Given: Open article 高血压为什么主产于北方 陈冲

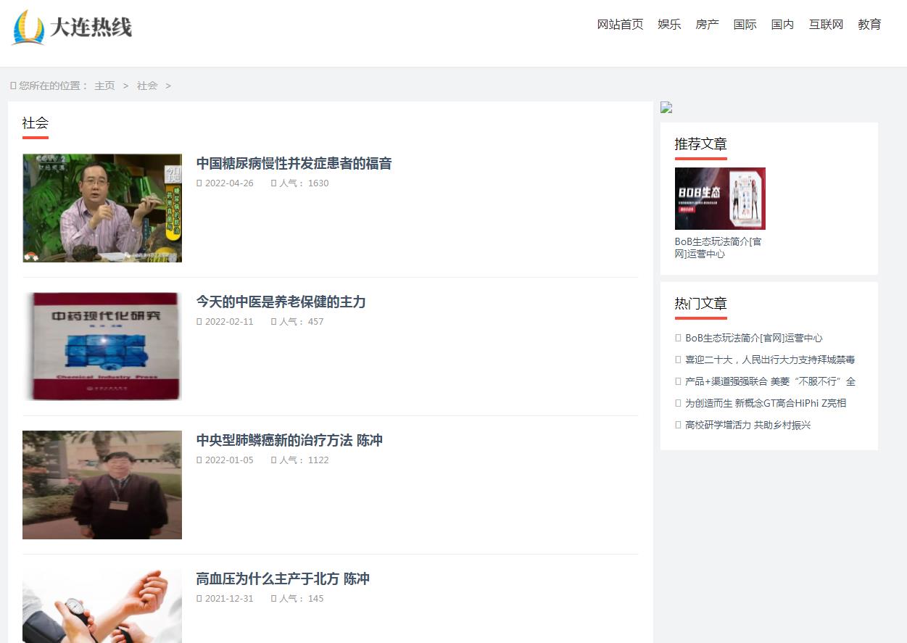Looking at the screenshot, I should click(283, 579).
